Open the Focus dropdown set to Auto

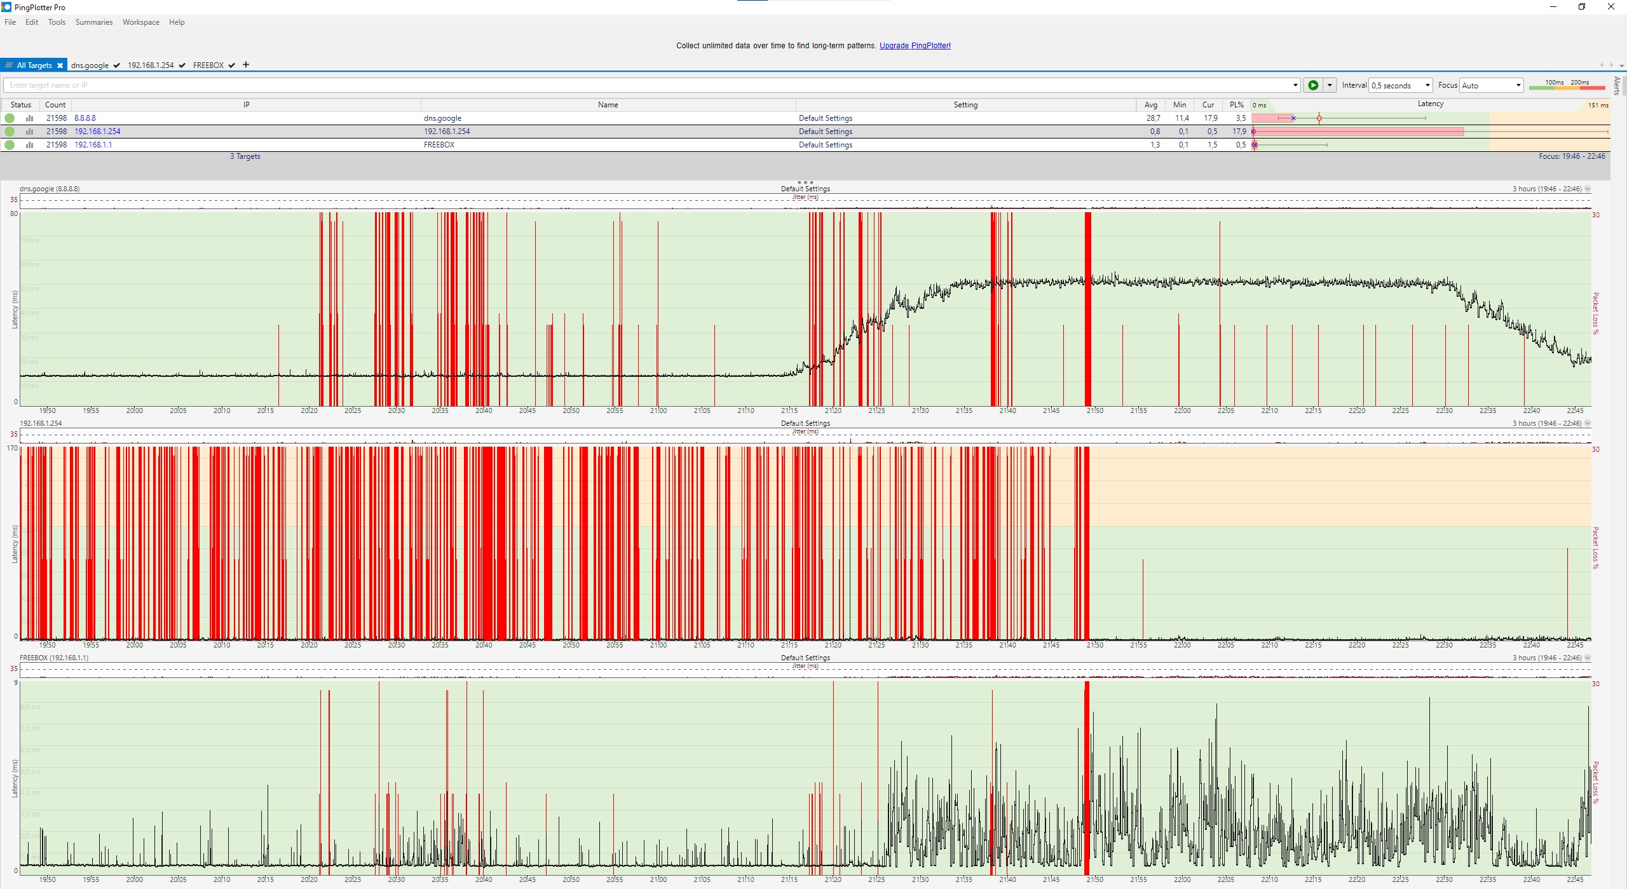(x=1490, y=85)
